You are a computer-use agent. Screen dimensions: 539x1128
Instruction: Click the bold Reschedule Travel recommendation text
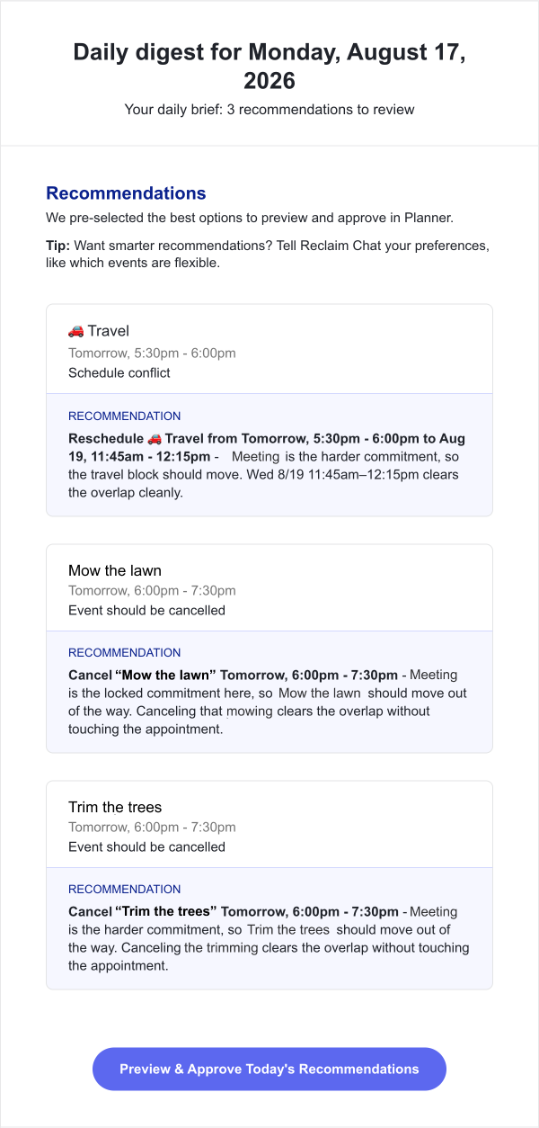[267, 447]
